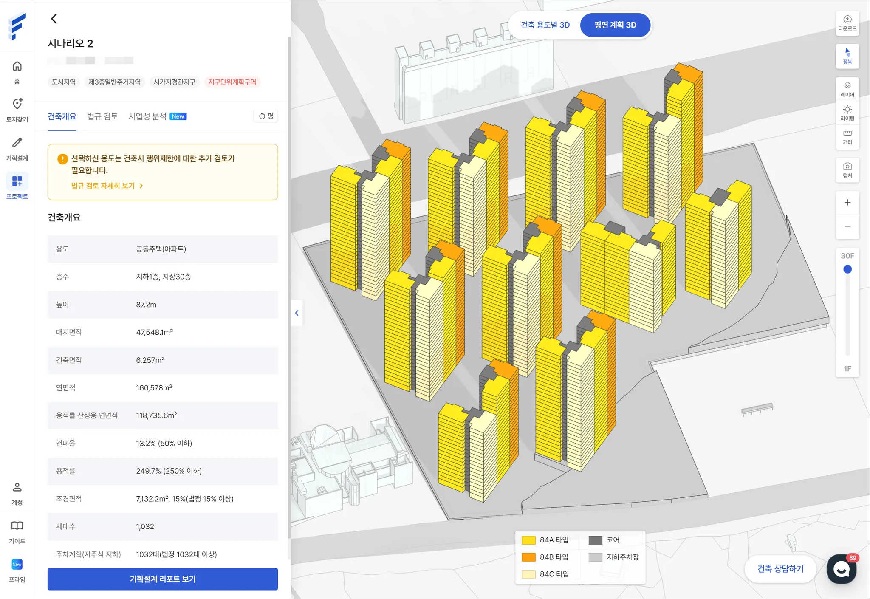This screenshot has height=599, width=870.
Task: Zoom in with the plus button
Action: pos(847,203)
